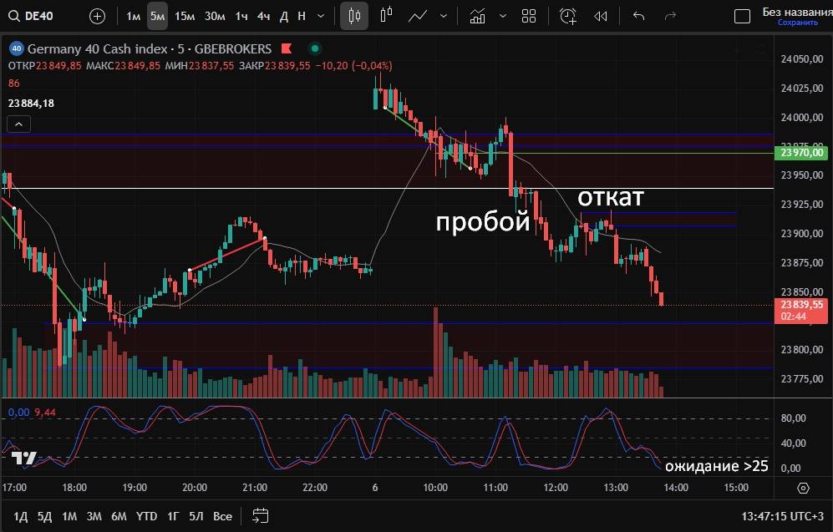Screen dimensions: 833x532
Task: Toggle the fullscreen layout square icon
Action: pos(742,16)
